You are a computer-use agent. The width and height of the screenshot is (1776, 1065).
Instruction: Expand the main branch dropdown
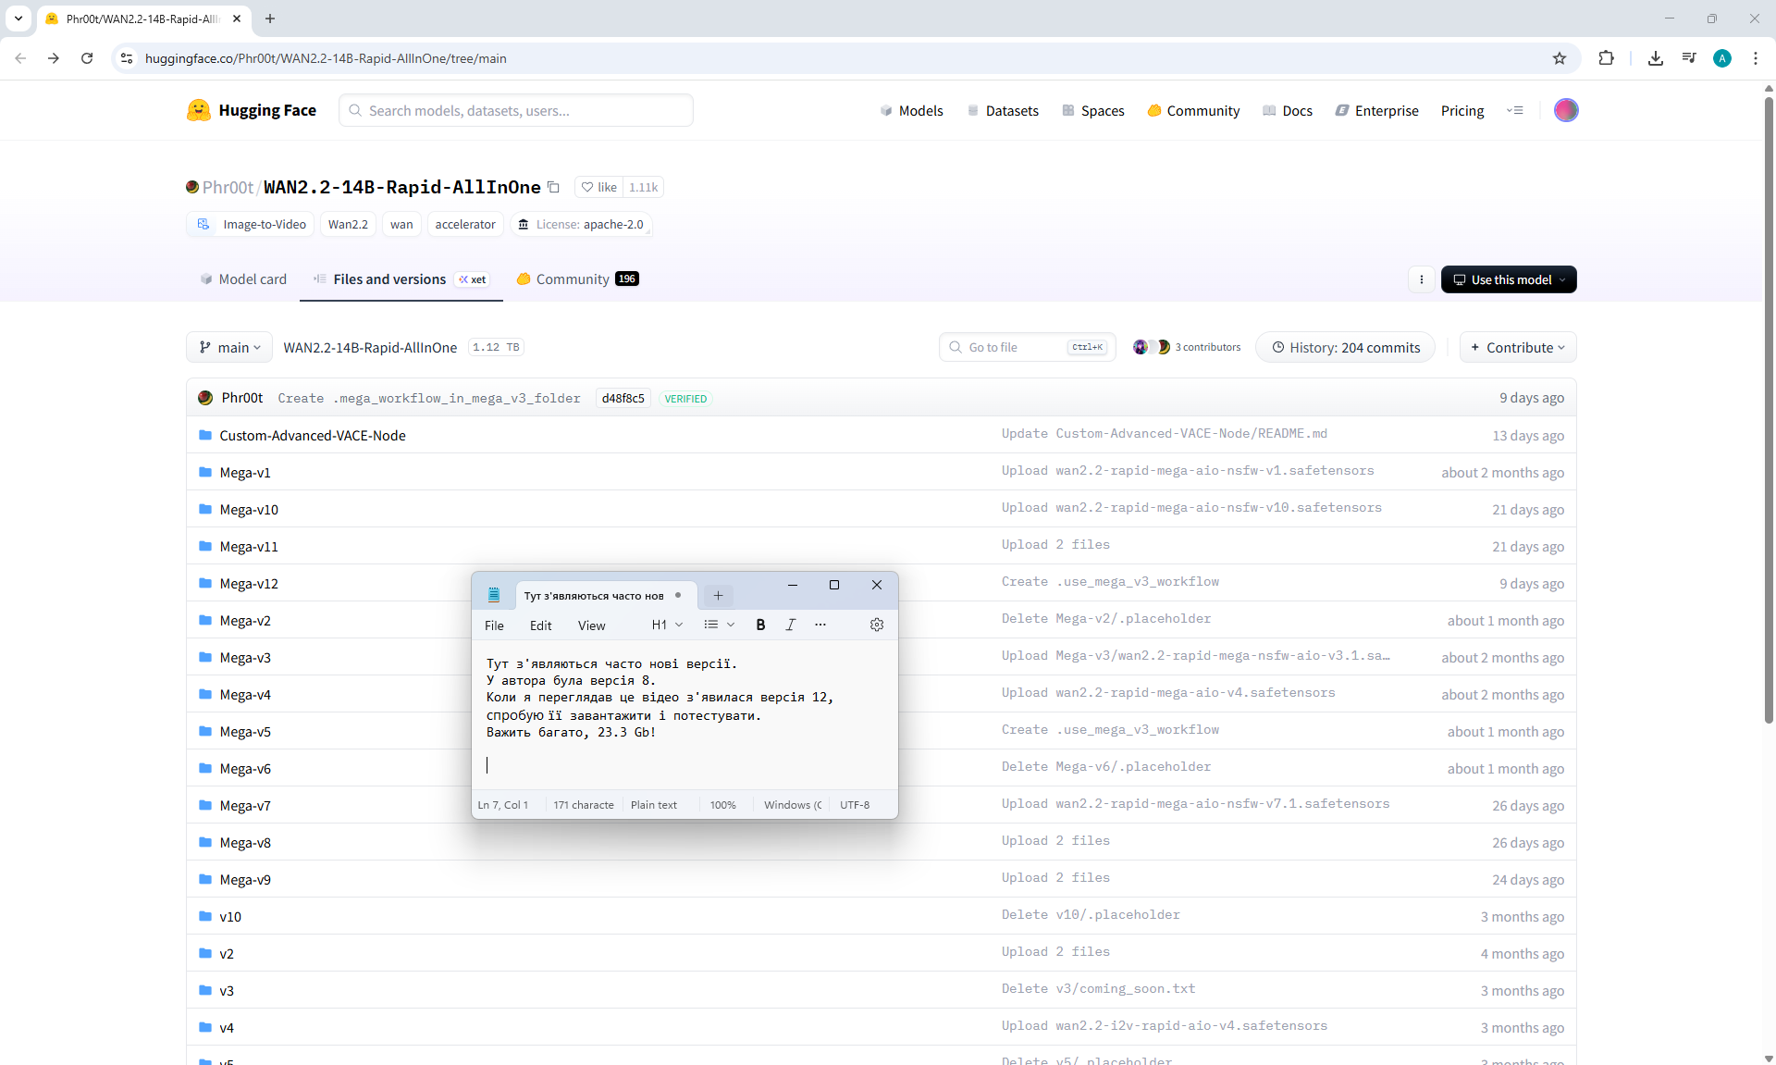click(x=229, y=347)
